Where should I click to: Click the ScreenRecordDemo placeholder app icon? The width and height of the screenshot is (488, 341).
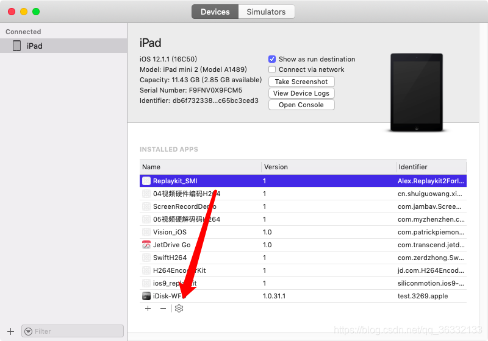pyautogui.click(x=146, y=206)
